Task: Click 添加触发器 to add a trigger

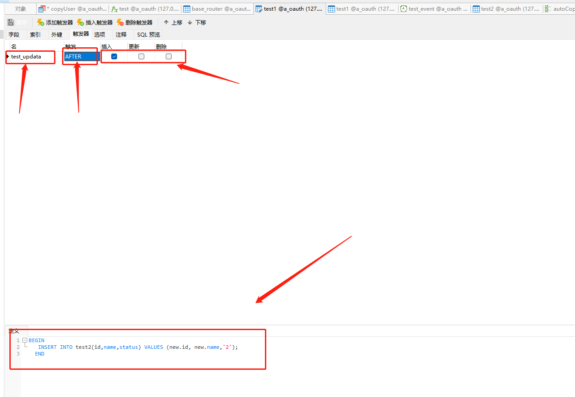Action: click(55, 22)
